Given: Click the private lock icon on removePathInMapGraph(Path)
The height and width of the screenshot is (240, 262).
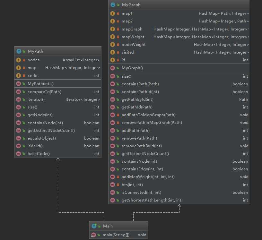Looking at the screenshot, I should (118, 123).
